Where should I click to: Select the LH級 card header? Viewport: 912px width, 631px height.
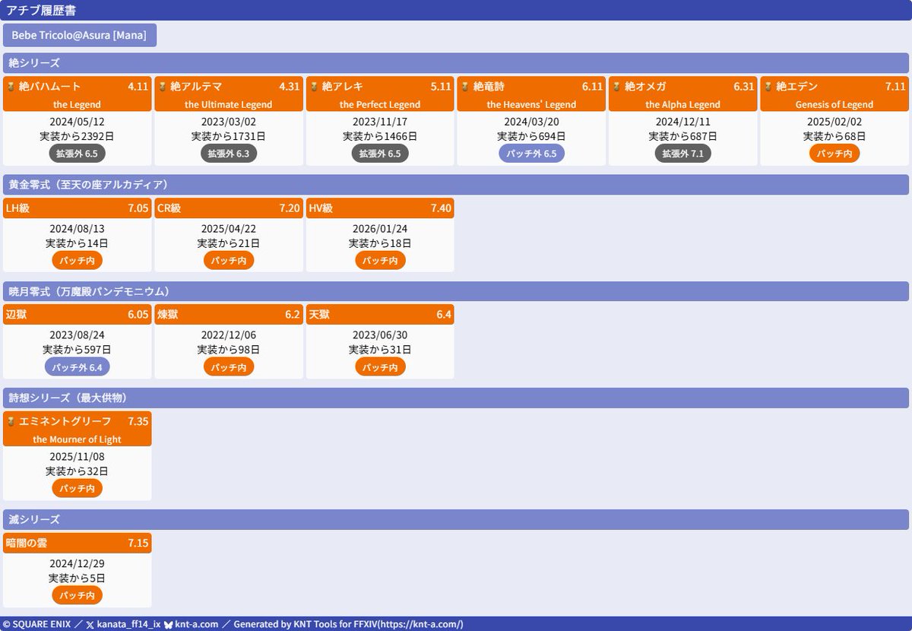tap(78, 208)
